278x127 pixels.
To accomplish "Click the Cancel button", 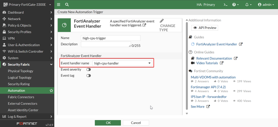I will [x=136, y=123].
